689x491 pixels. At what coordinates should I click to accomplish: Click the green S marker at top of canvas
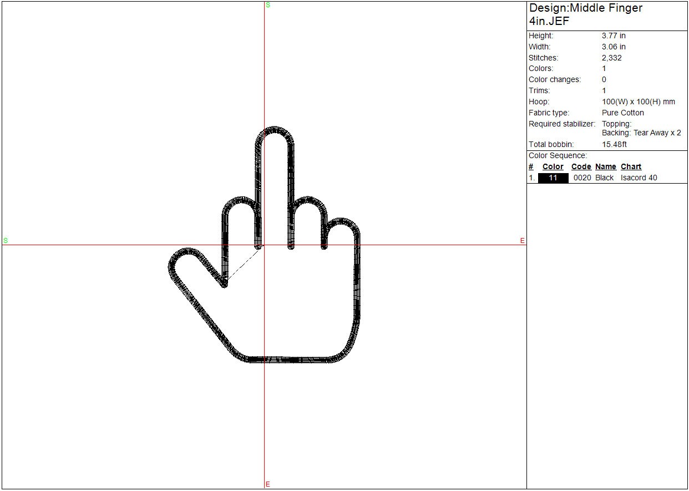pyautogui.click(x=268, y=5)
